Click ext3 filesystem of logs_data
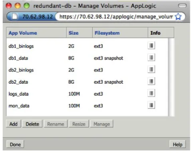 [98, 94]
